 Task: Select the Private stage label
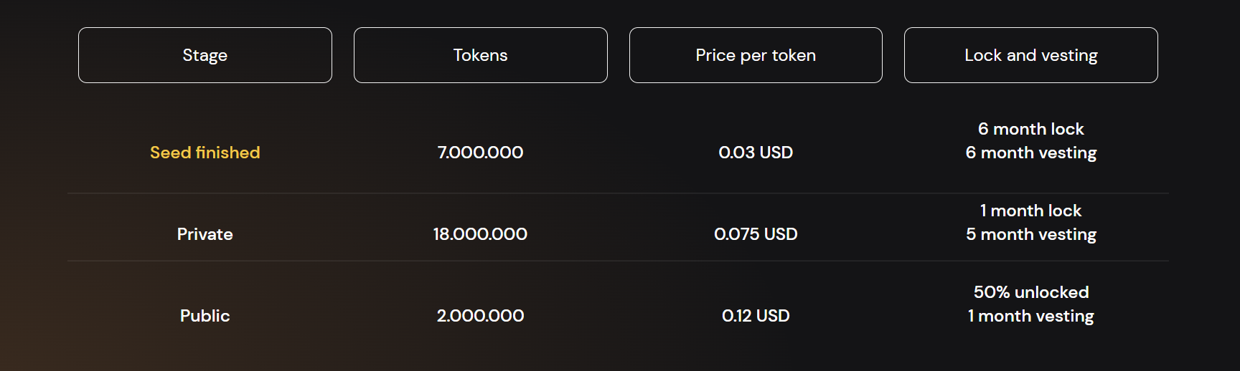[x=205, y=234]
